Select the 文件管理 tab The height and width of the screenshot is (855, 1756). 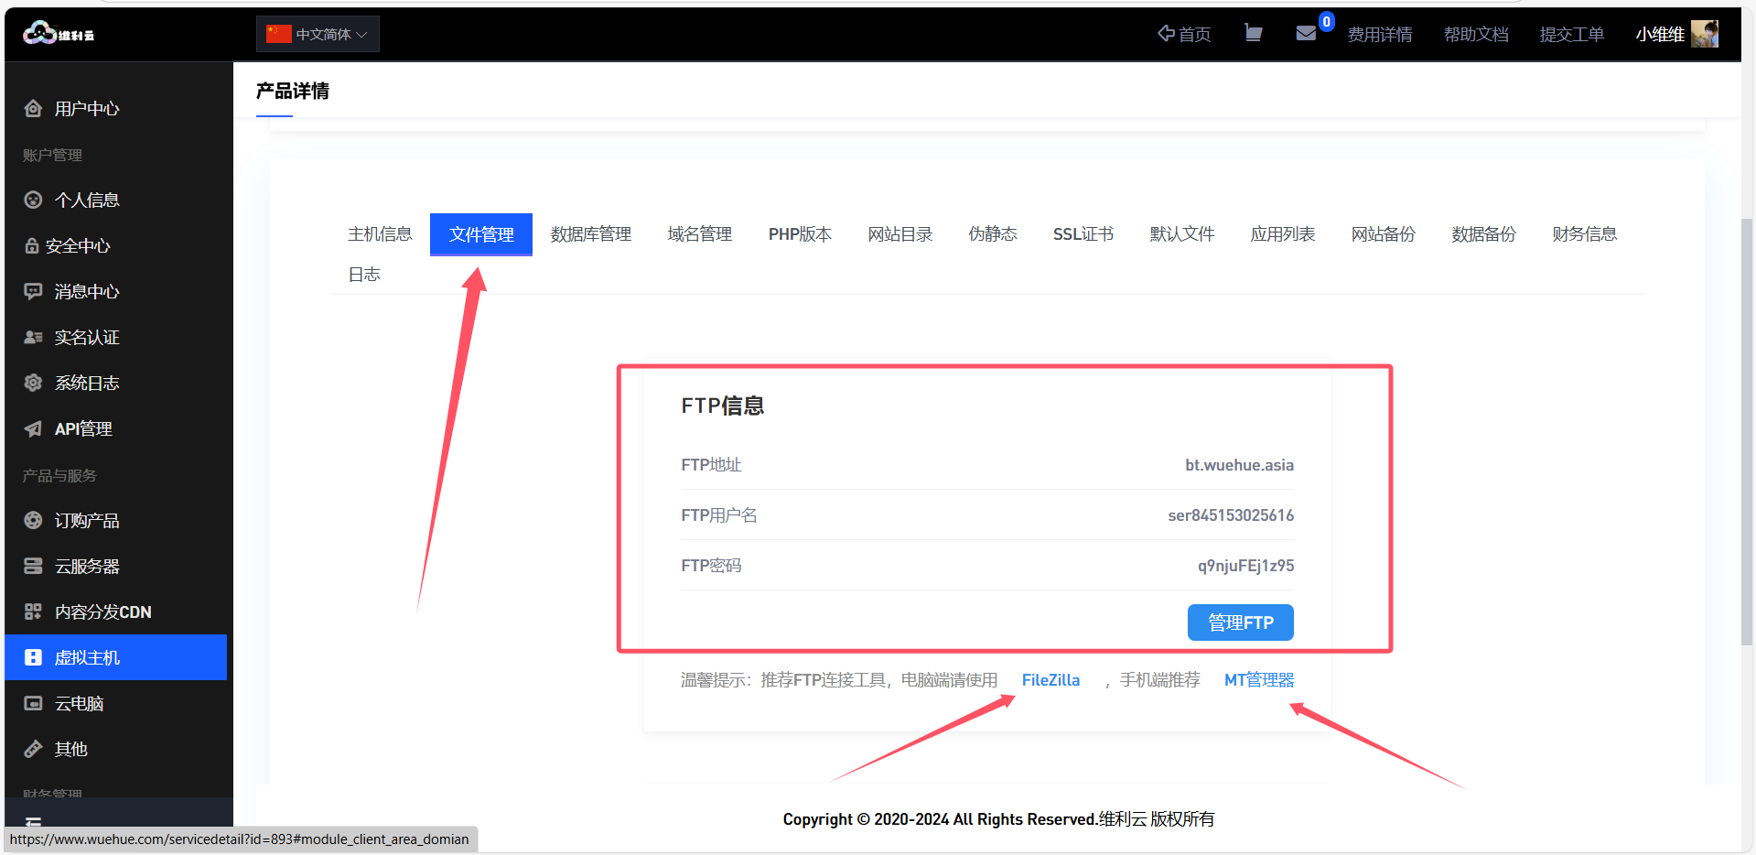pyautogui.click(x=481, y=234)
